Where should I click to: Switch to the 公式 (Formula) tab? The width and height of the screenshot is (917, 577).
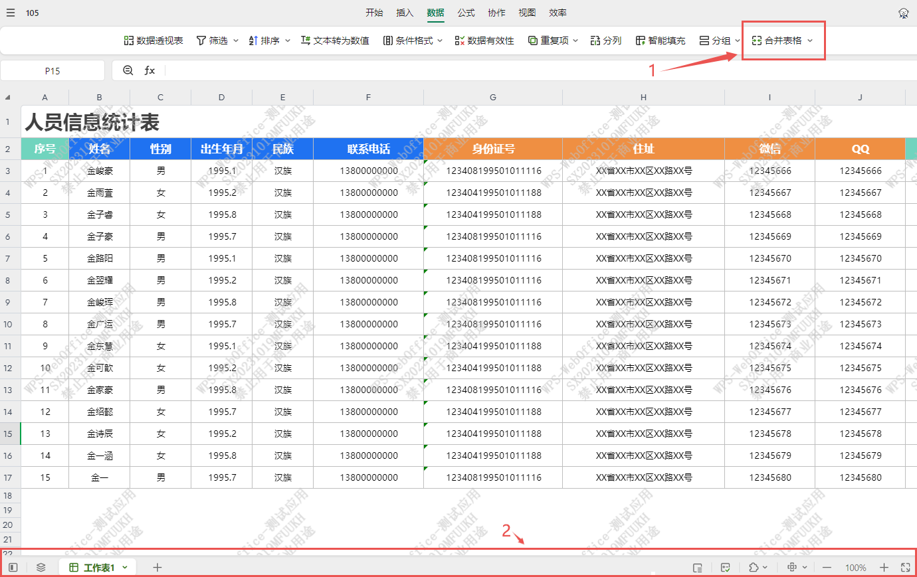[466, 13]
